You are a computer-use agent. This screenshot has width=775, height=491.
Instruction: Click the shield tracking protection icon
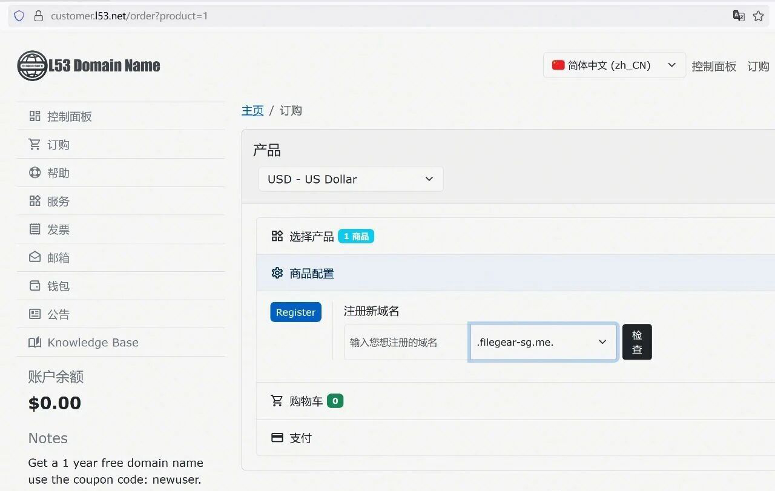[x=19, y=16]
